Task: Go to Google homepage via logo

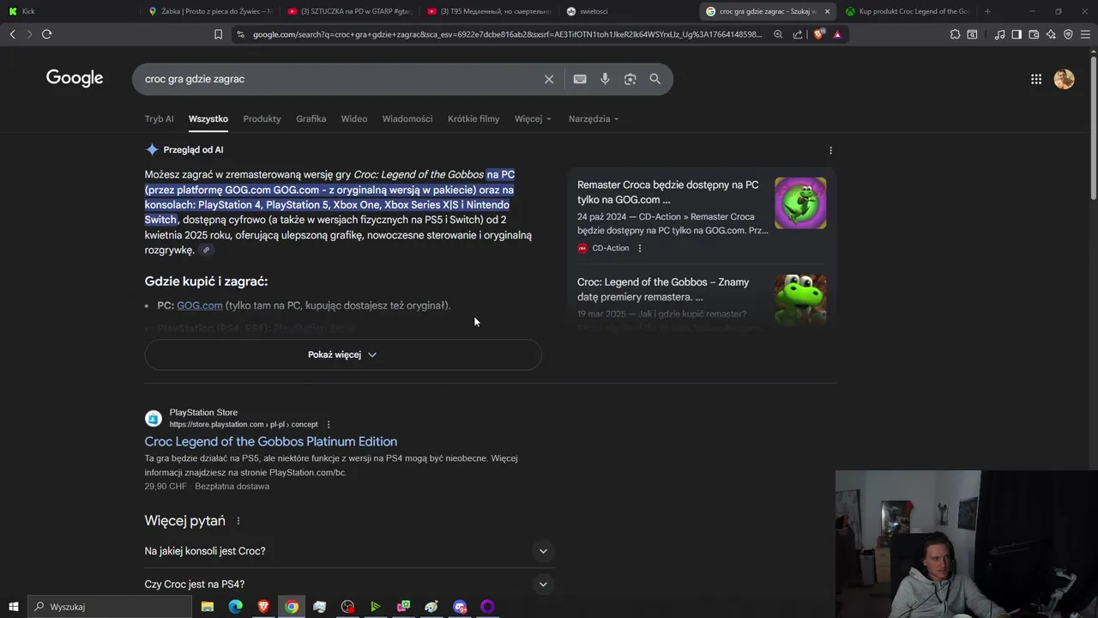Action: 75,78
